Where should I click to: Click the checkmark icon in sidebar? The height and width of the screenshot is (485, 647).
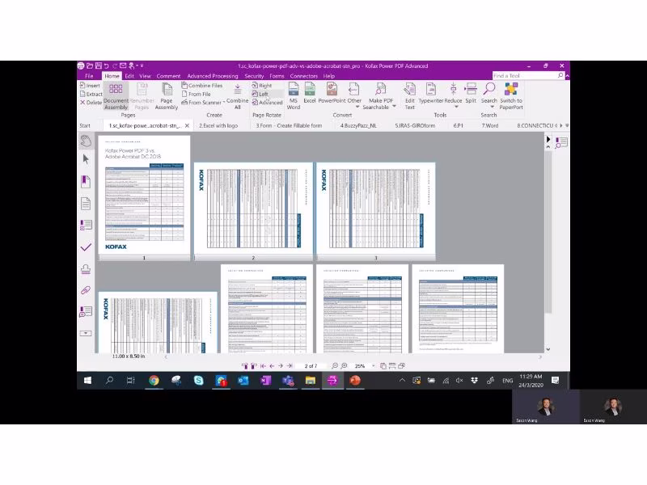pyautogui.click(x=86, y=247)
